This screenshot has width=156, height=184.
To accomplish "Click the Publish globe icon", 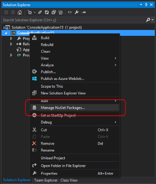I will click(34, 72).
